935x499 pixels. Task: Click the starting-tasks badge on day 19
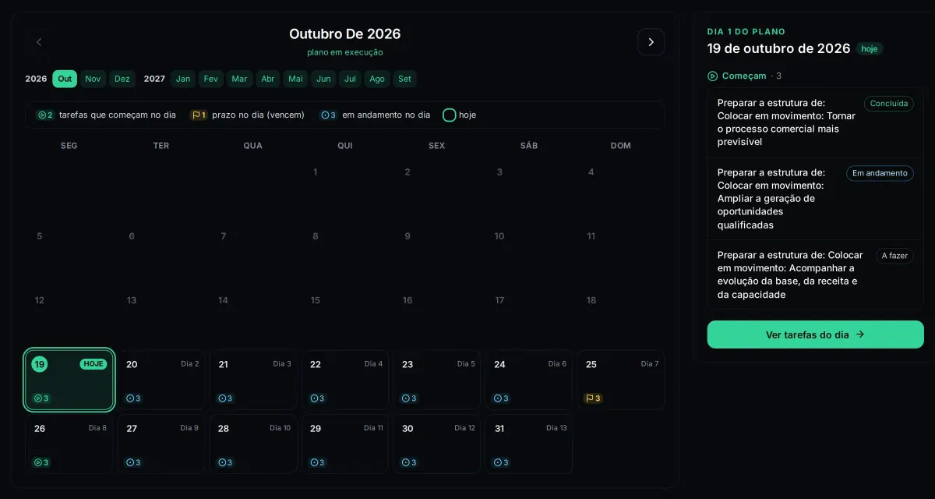pos(41,398)
